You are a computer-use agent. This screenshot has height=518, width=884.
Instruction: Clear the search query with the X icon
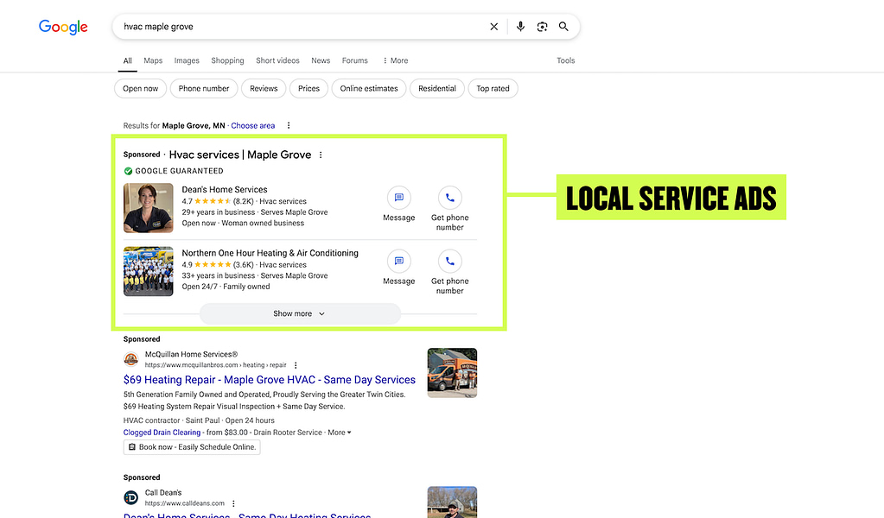point(493,27)
